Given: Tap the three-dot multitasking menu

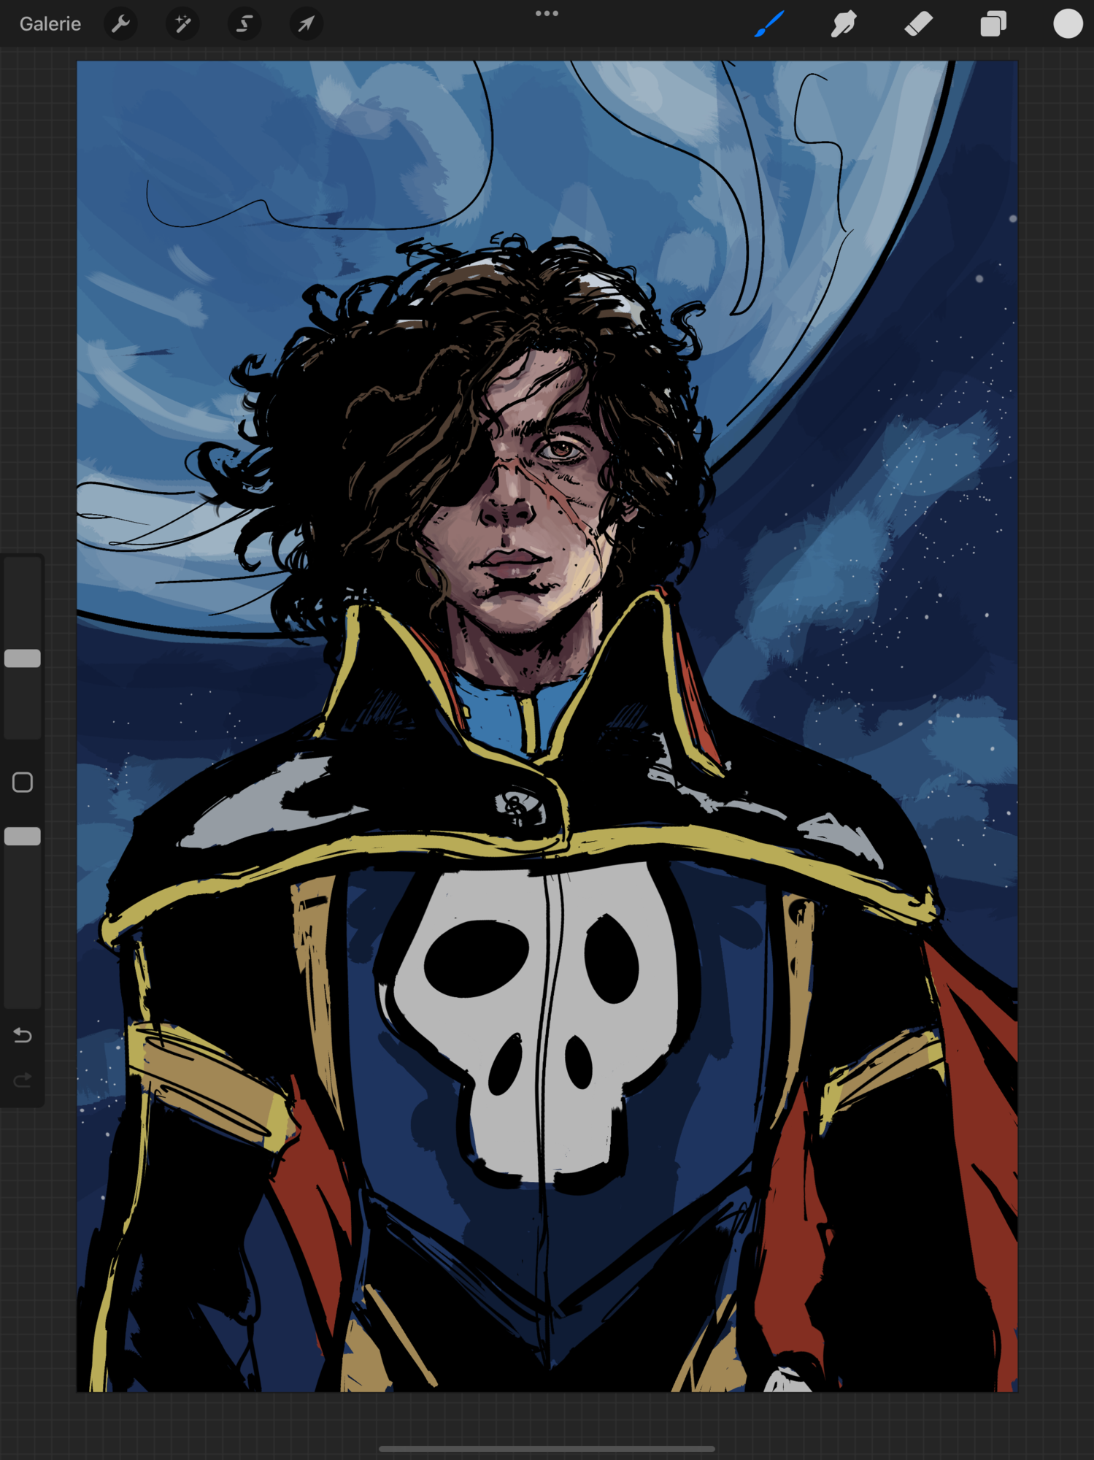Looking at the screenshot, I should pos(547,13).
